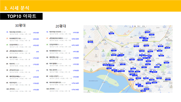This screenshot has height=102, width=181.
Task: Select 서울 in the map location breadcrumb
Action: click(135, 26)
